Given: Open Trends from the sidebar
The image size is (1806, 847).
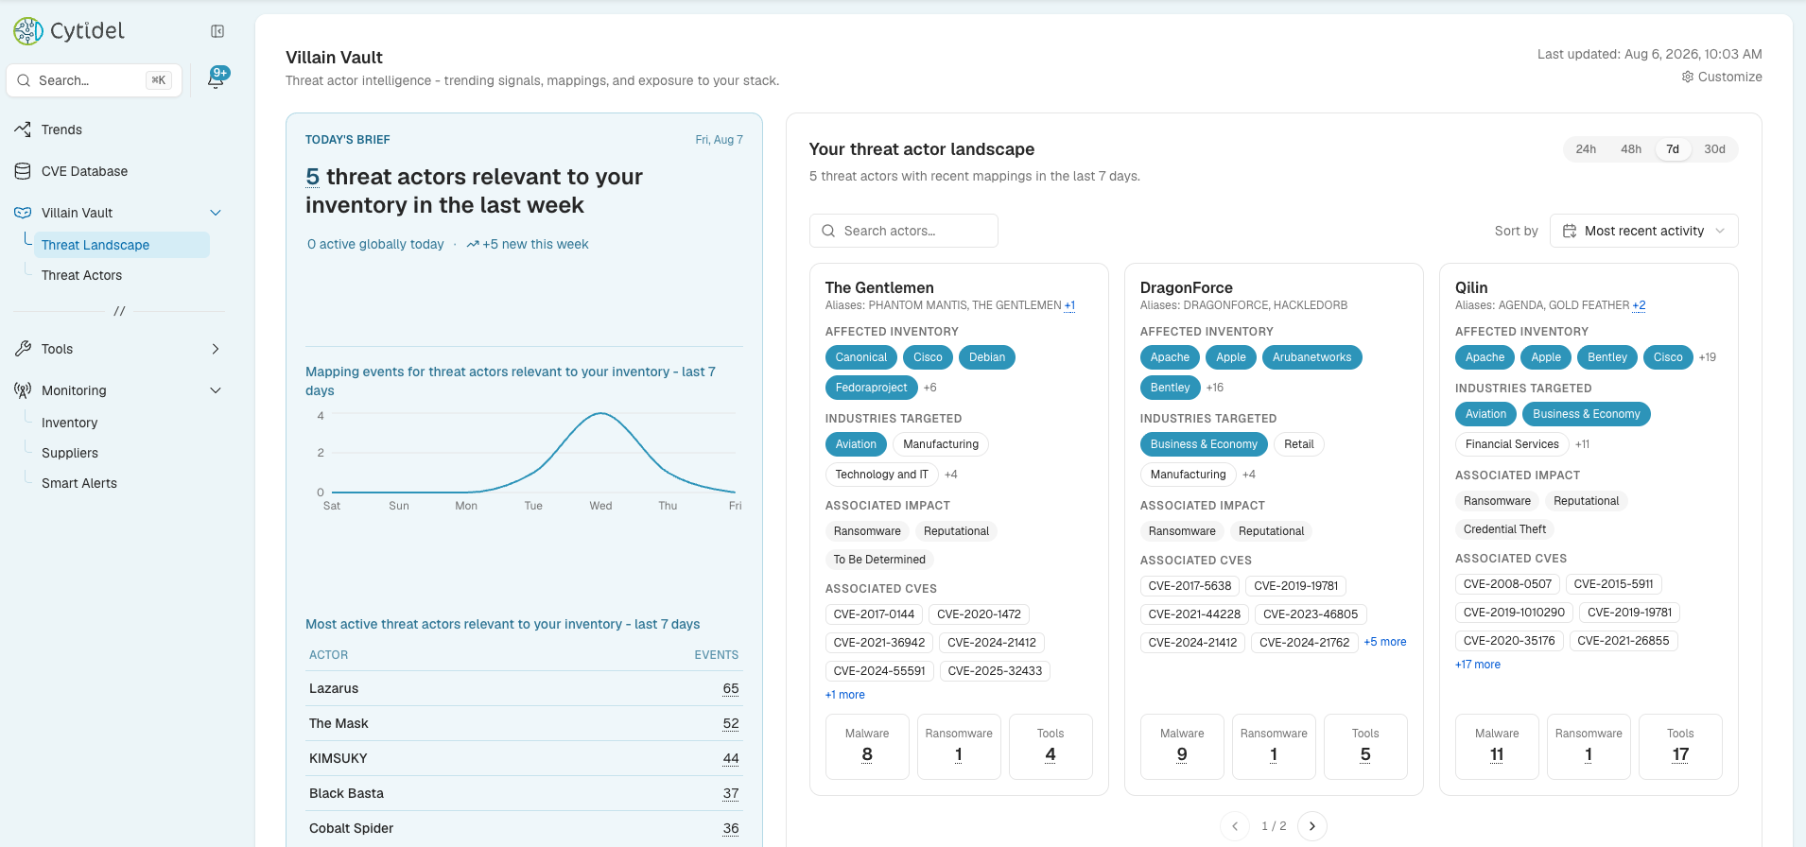Looking at the screenshot, I should (61, 130).
